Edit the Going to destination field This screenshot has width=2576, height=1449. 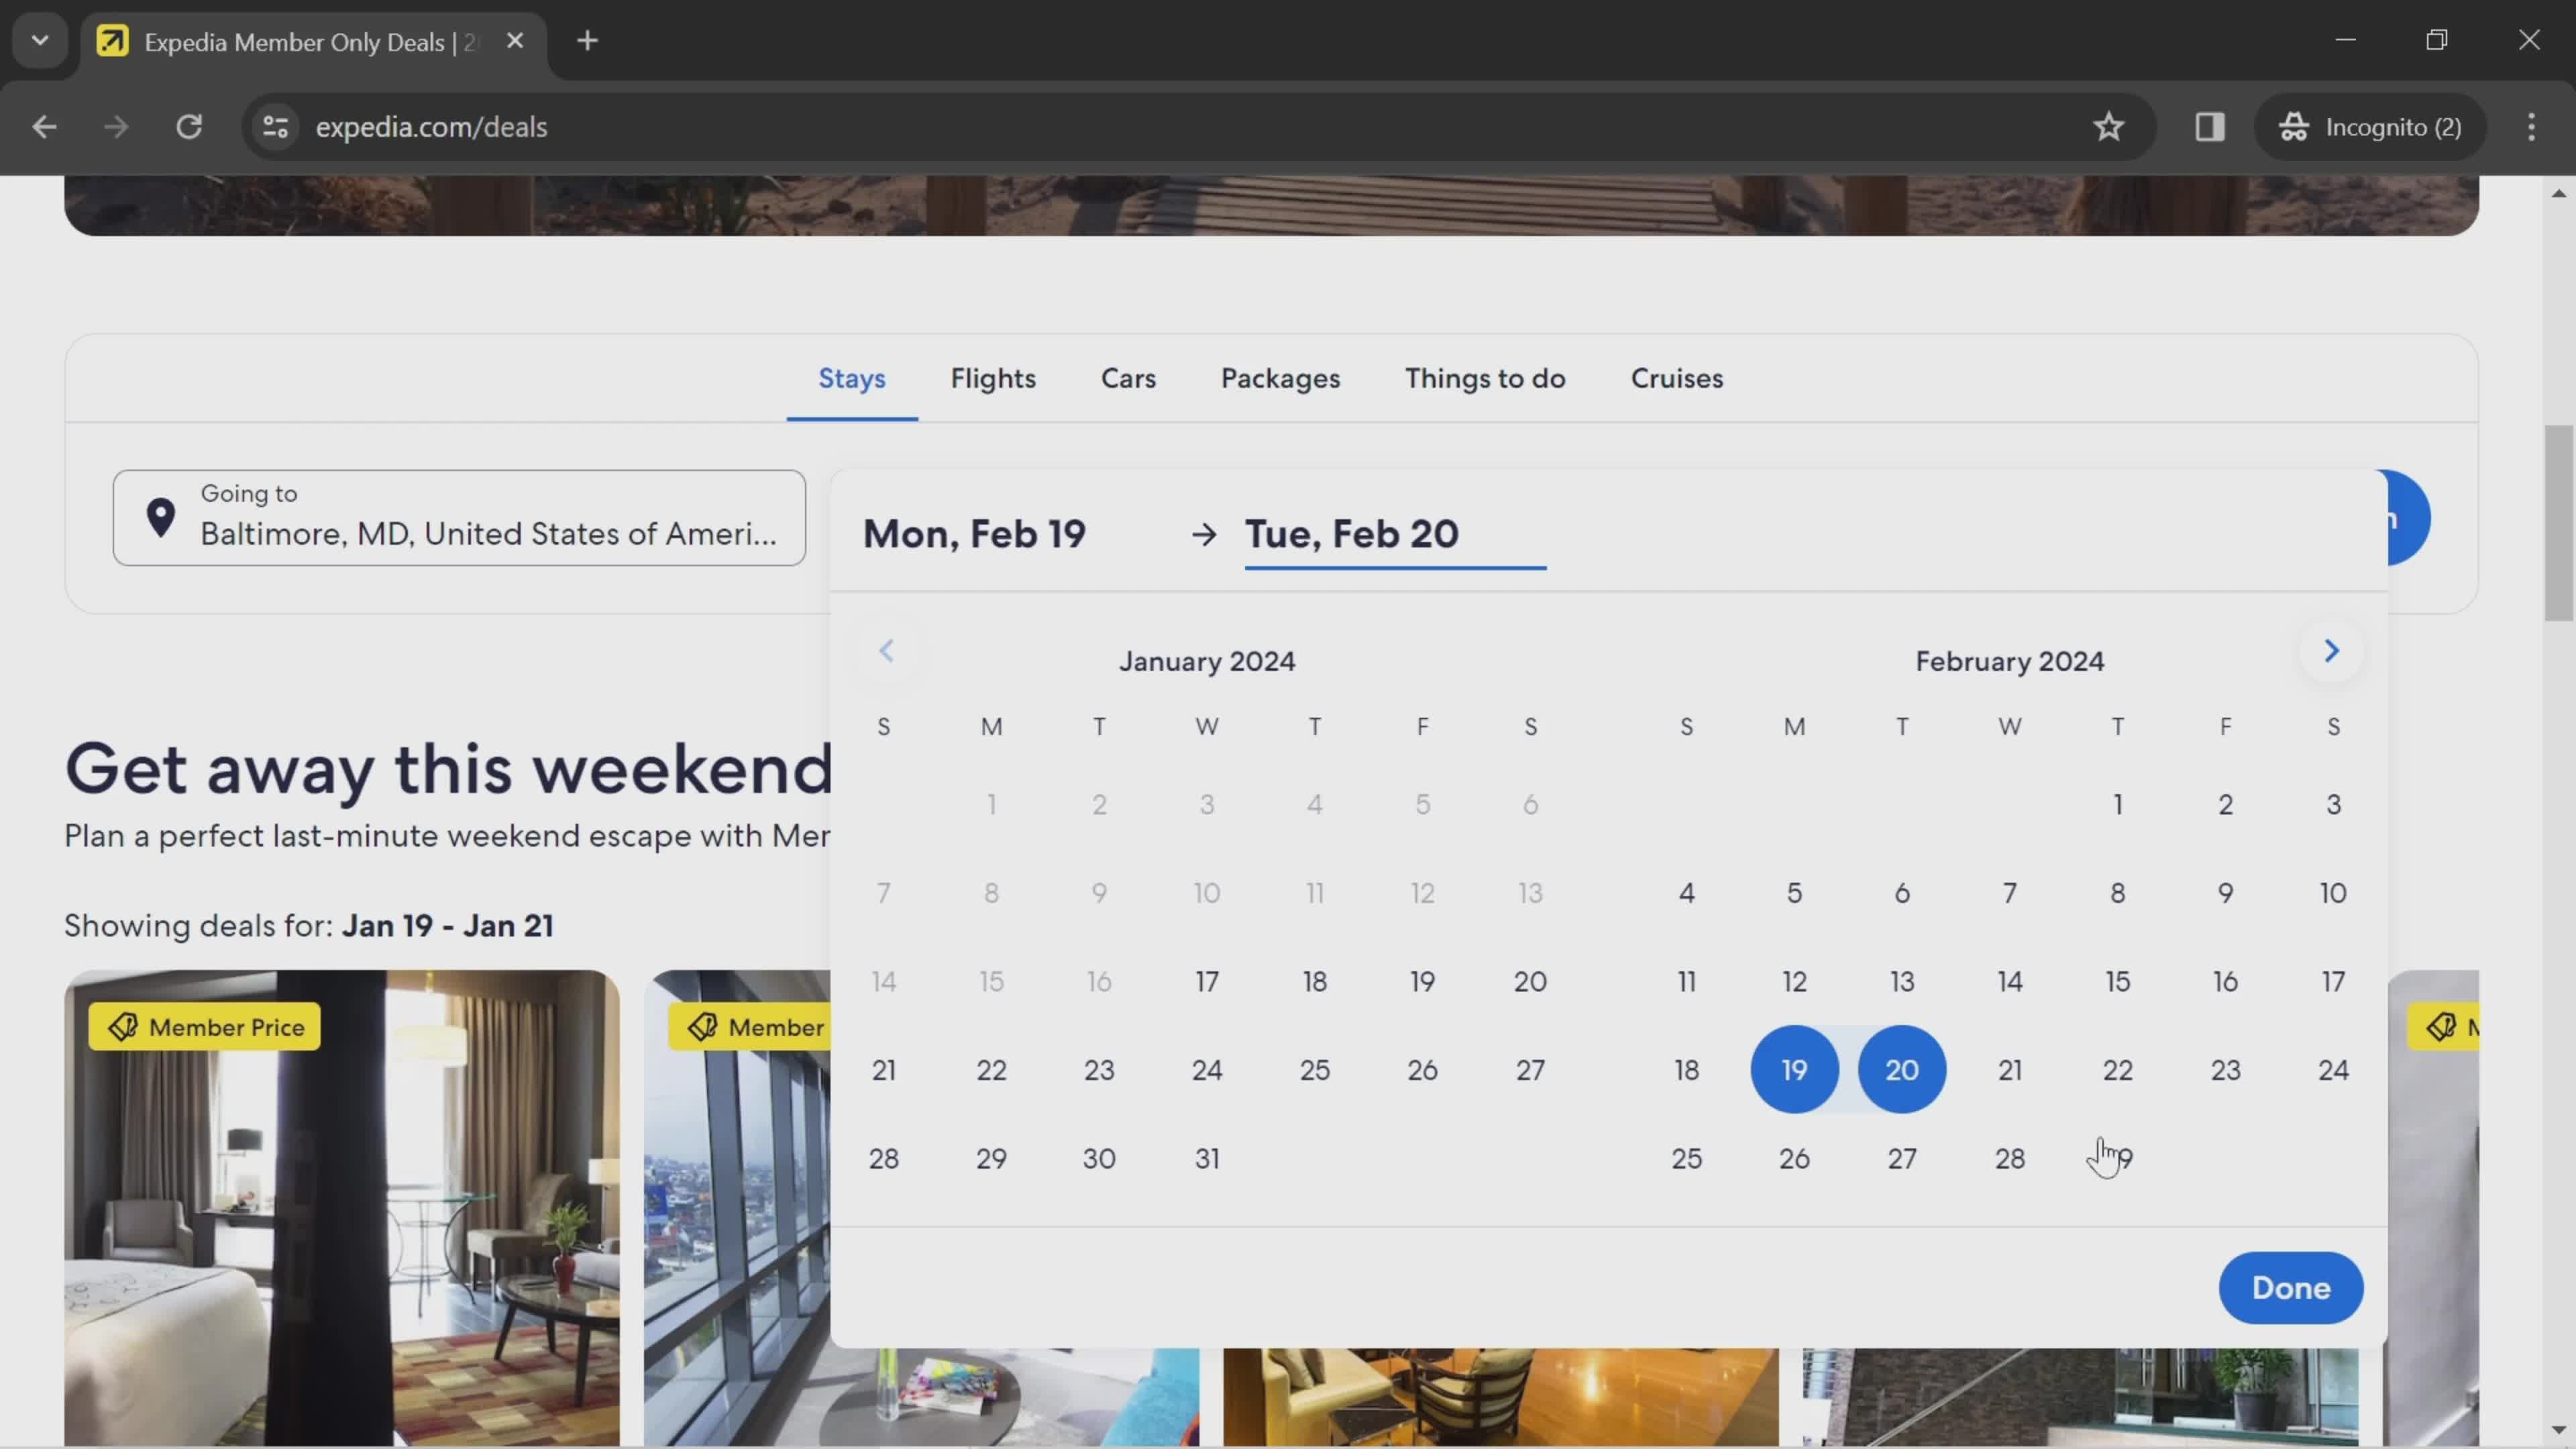459,518
